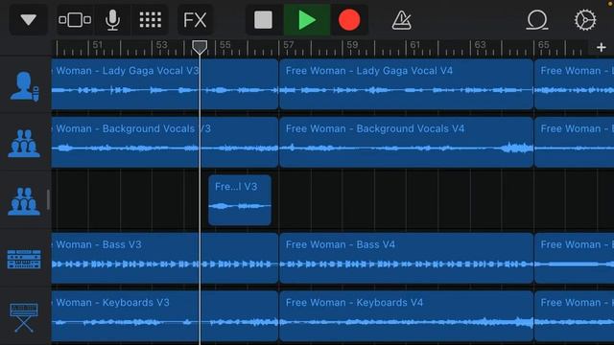Click bar 65 on the ruler
This screenshot has width=614, height=345.
point(544,45)
